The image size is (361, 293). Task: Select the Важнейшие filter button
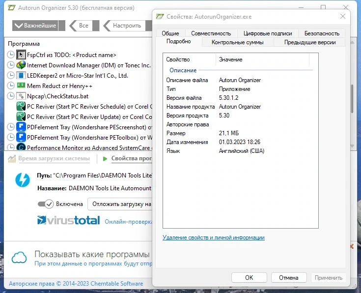[x=35, y=26]
